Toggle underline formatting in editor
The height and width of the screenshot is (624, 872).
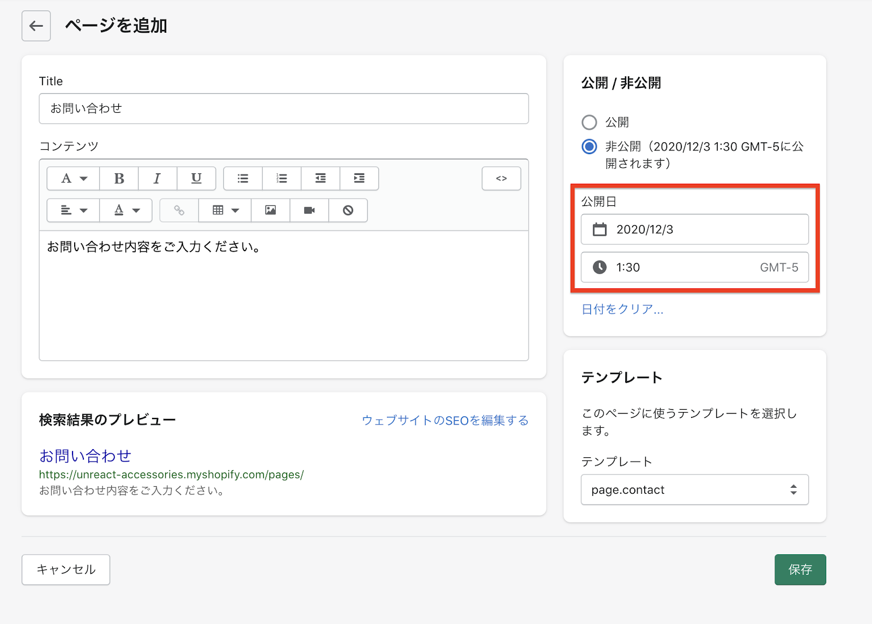[x=196, y=178]
